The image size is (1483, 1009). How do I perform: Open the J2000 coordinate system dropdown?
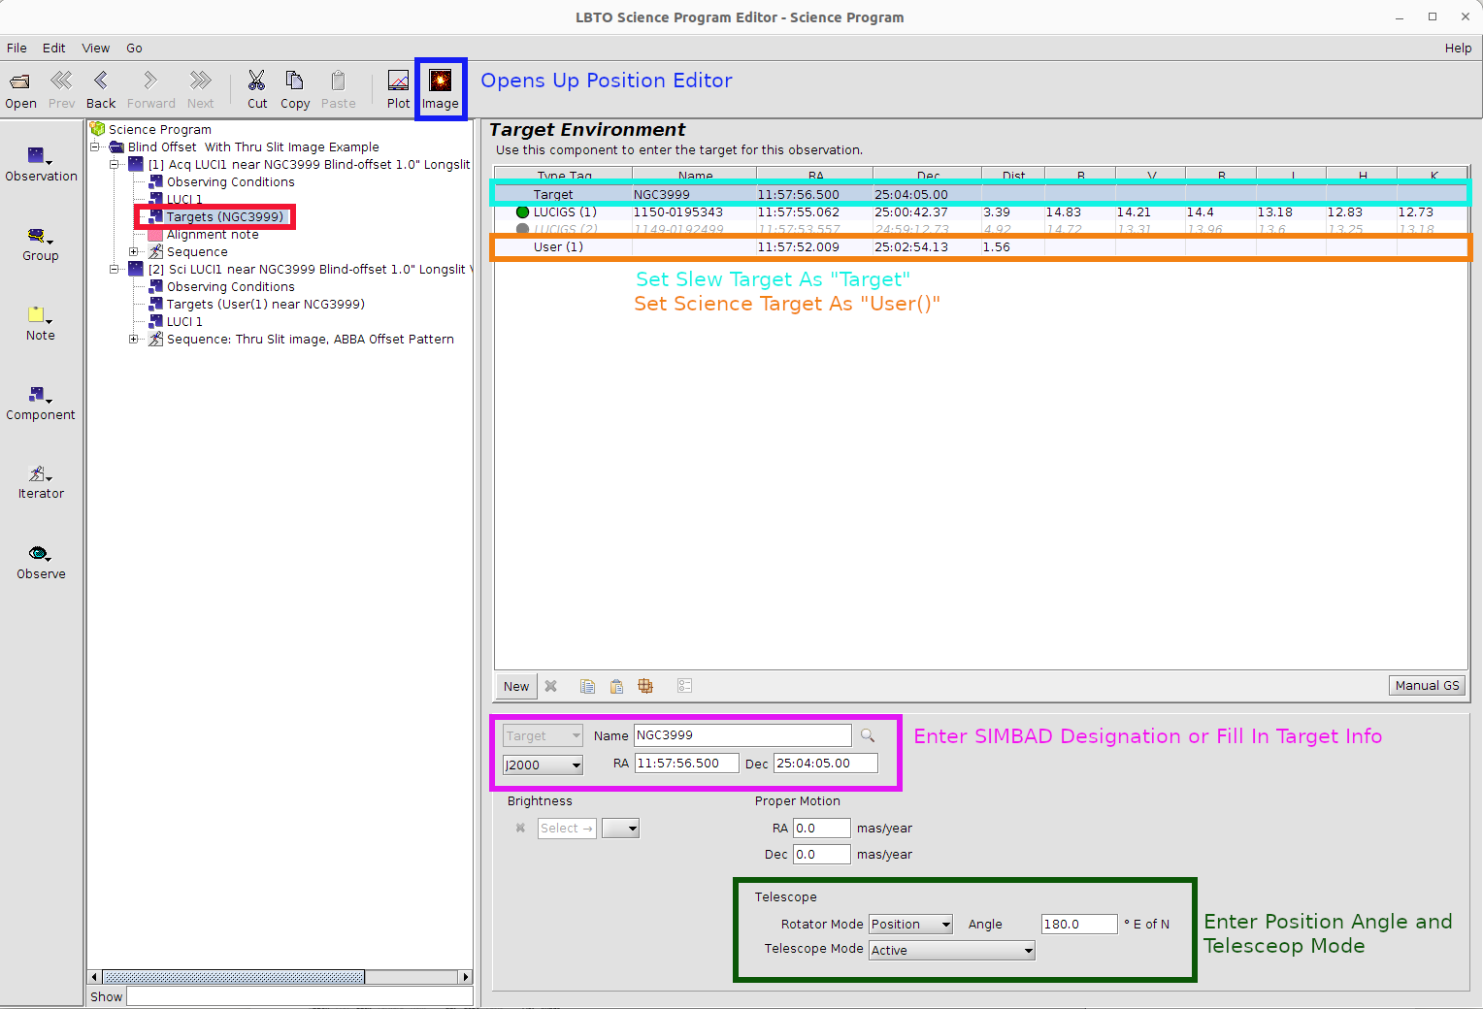click(x=543, y=765)
